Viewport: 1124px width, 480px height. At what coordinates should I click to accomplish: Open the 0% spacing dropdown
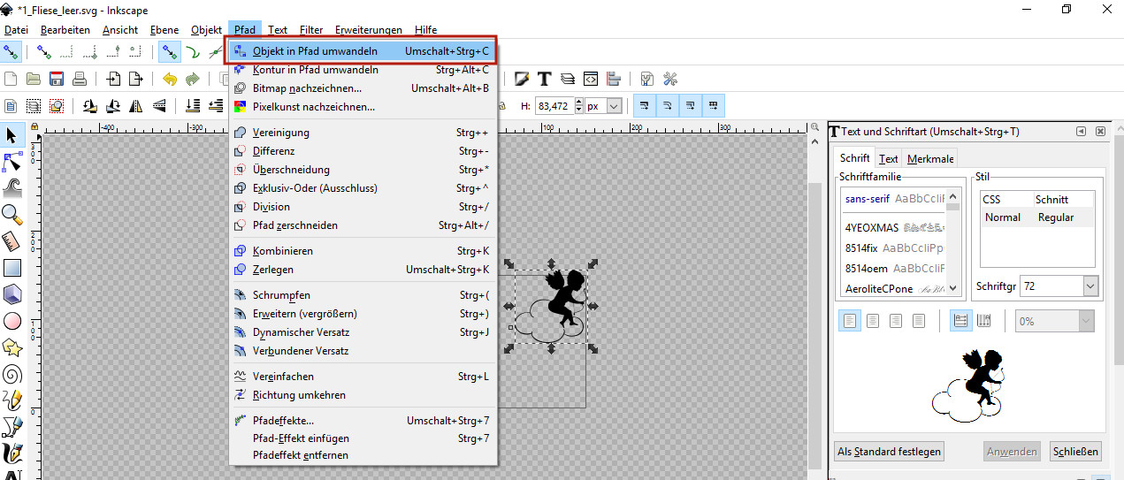(1085, 322)
